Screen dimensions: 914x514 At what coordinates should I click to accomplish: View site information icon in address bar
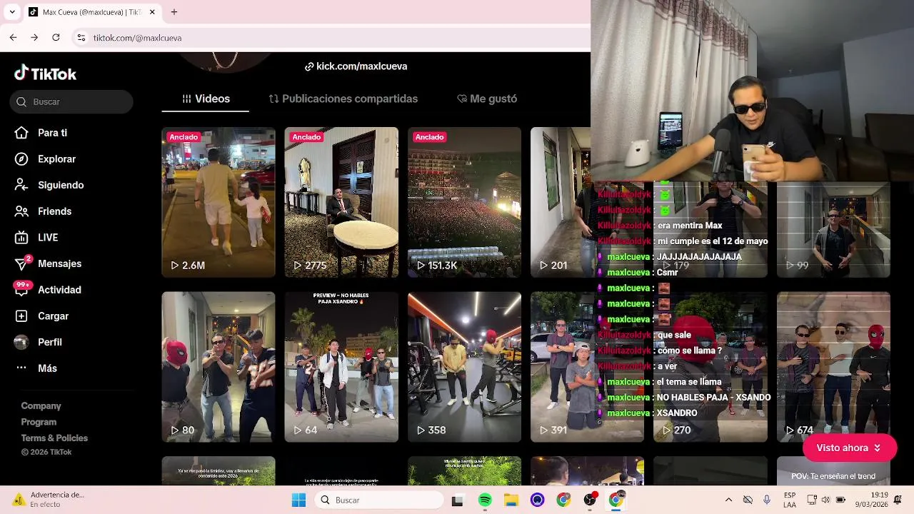point(81,37)
